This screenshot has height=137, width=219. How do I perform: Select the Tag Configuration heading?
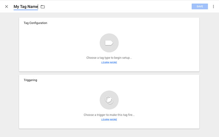click(x=35, y=23)
